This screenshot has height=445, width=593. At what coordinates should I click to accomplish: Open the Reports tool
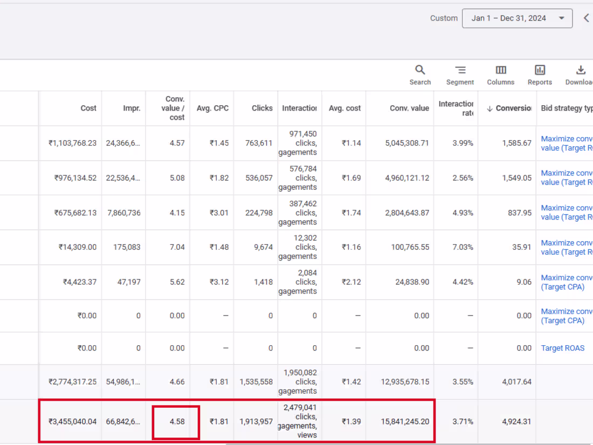tap(540, 74)
